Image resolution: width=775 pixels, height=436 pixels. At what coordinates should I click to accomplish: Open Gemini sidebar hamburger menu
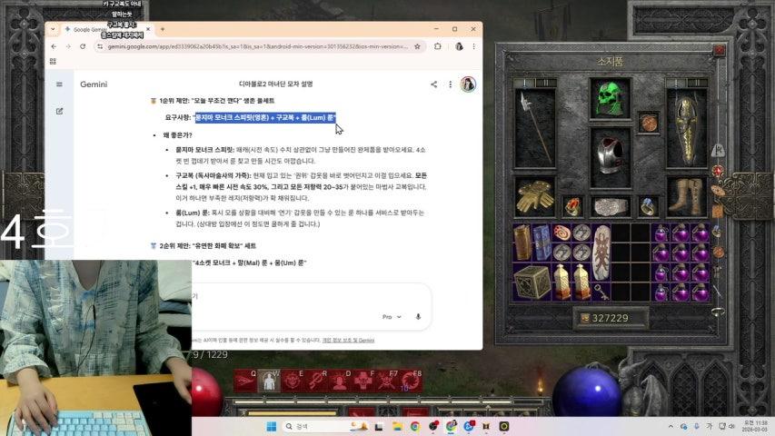(59, 84)
